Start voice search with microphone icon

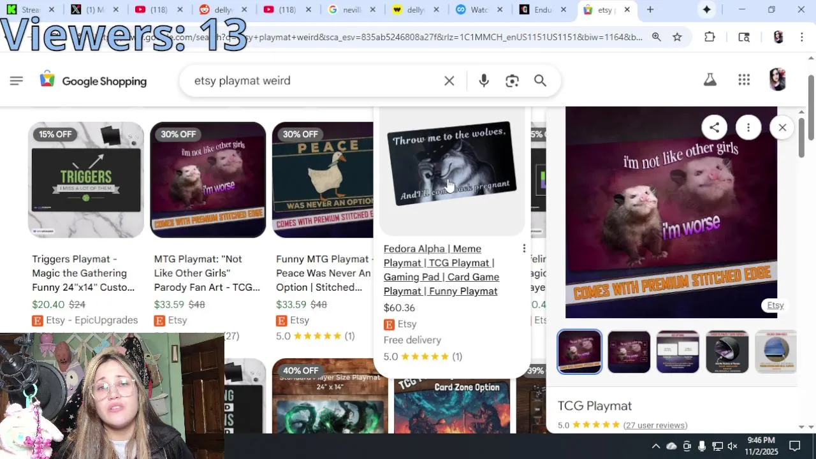click(484, 81)
